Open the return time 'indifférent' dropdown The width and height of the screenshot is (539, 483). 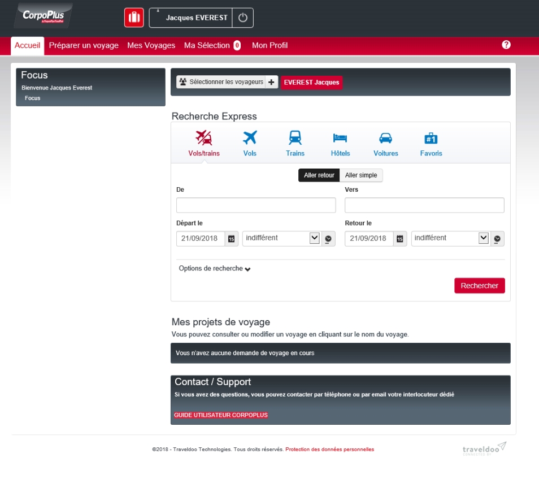(450, 239)
